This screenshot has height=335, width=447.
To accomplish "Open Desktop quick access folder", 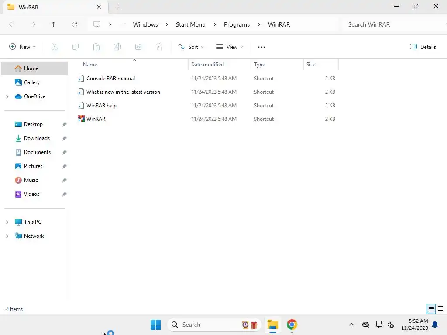I will pos(33,124).
